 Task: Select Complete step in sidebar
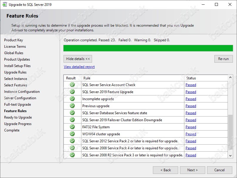point(12,130)
